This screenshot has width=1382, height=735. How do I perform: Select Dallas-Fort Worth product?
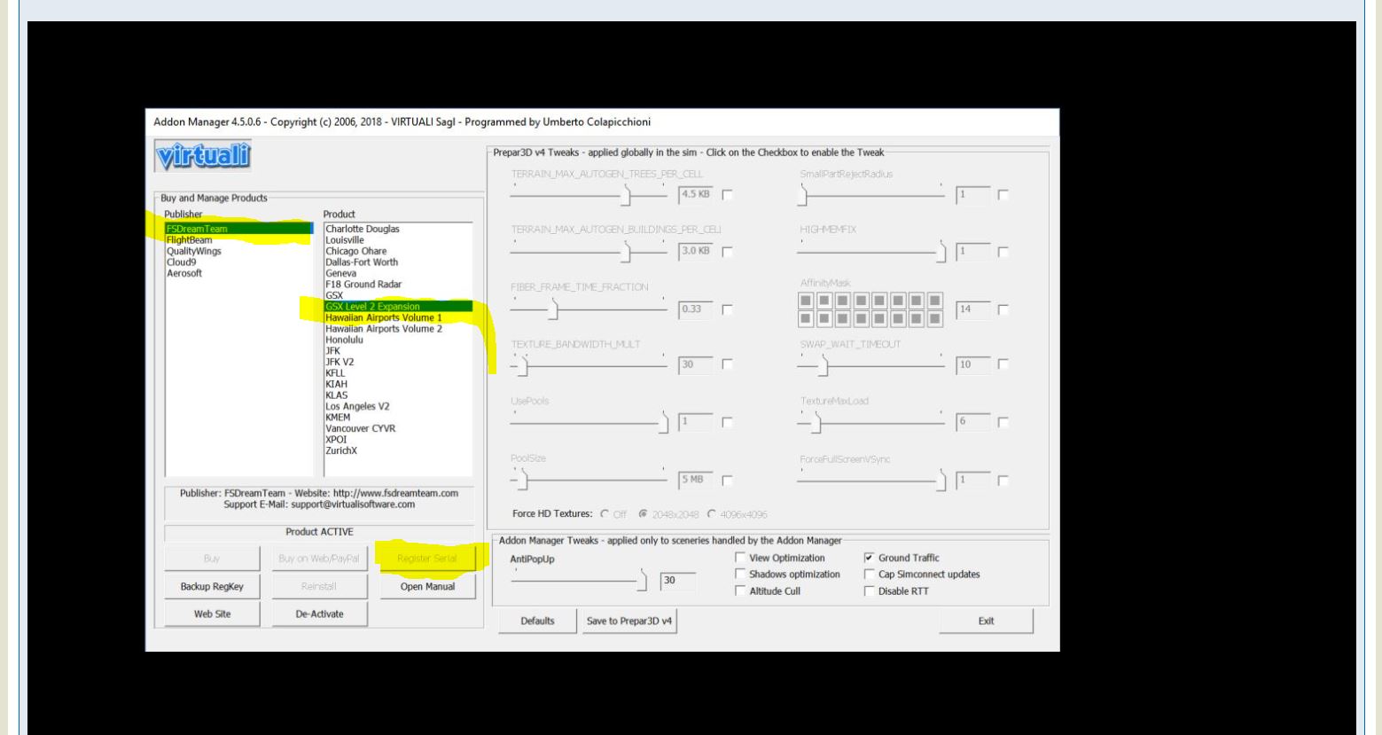tap(398, 262)
